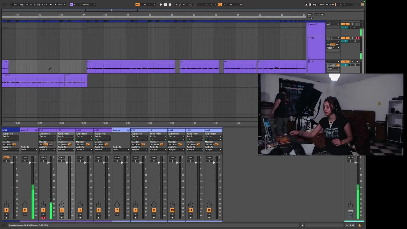Click the Set locator button
The image size is (407, 229).
pyautogui.click(x=310, y=15)
